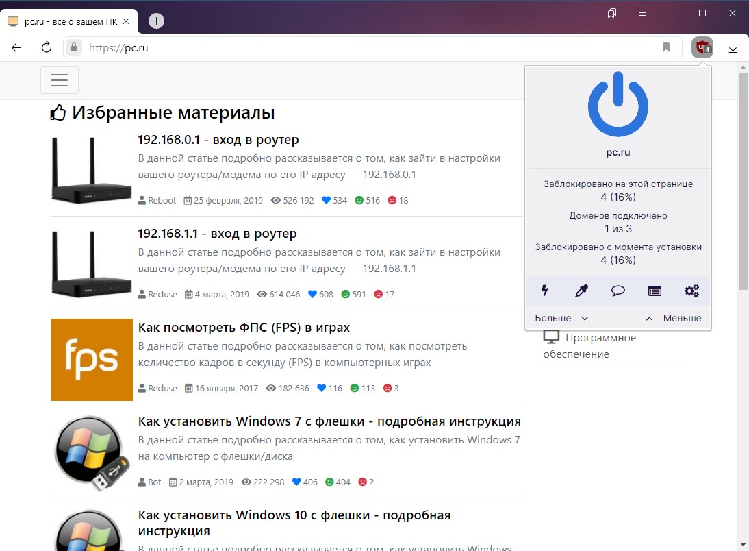The width and height of the screenshot is (749, 551).
Task: Open the speech bubble report icon
Action: 618,291
